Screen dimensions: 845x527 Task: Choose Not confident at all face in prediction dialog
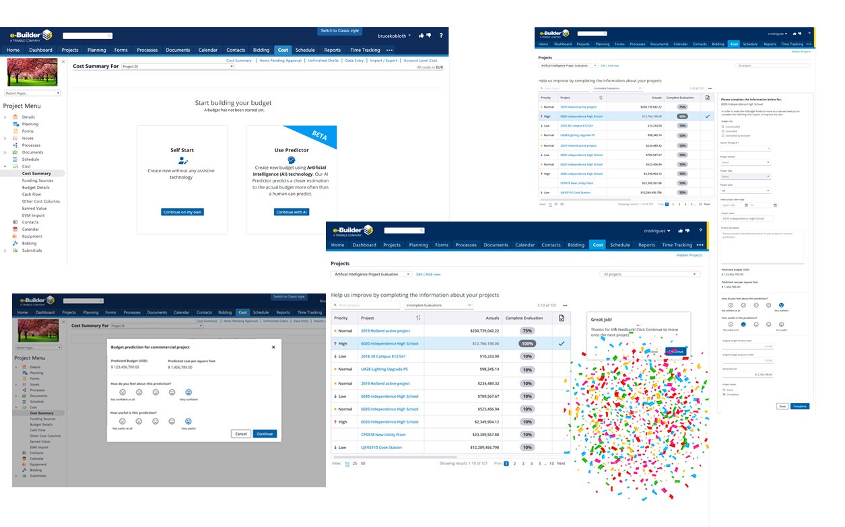coord(123,392)
